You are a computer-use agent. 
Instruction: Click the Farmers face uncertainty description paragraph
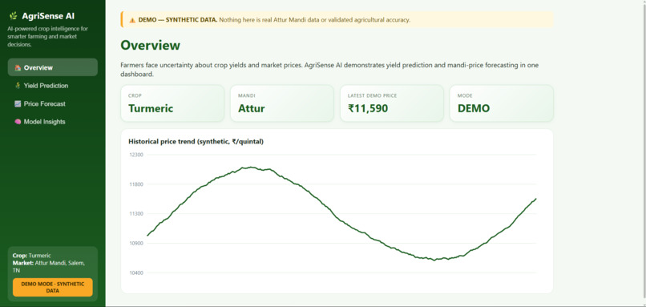click(329, 70)
